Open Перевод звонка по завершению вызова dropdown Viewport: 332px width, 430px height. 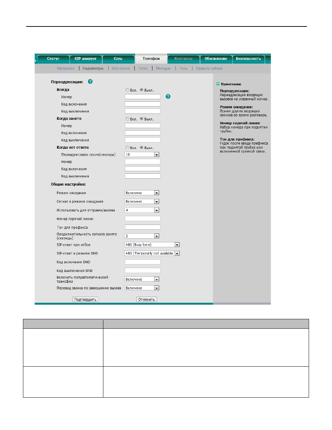click(x=142, y=288)
